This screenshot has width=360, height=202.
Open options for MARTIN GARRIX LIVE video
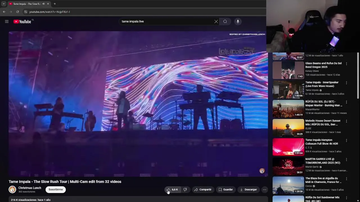click(x=346, y=159)
